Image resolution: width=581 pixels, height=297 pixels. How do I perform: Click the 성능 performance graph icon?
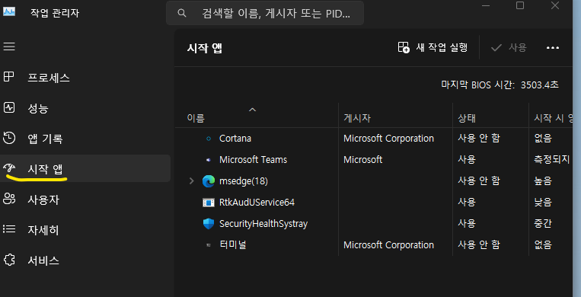tap(9, 108)
